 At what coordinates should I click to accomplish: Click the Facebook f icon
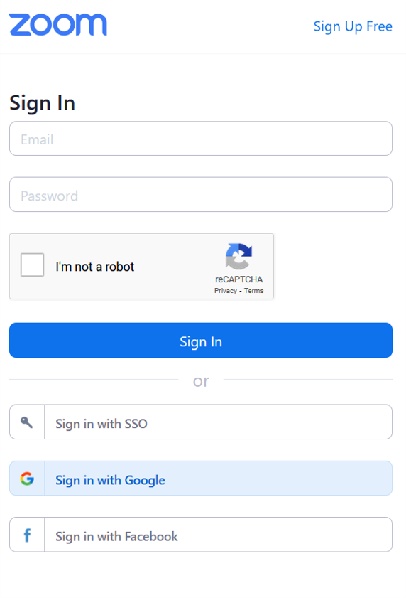coord(27,535)
